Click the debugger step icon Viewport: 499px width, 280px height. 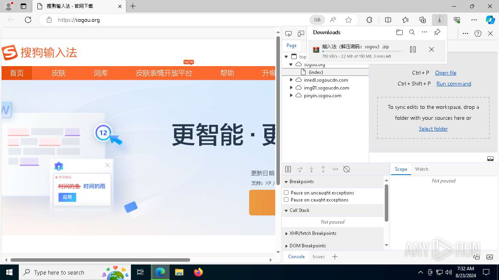tap(335, 169)
